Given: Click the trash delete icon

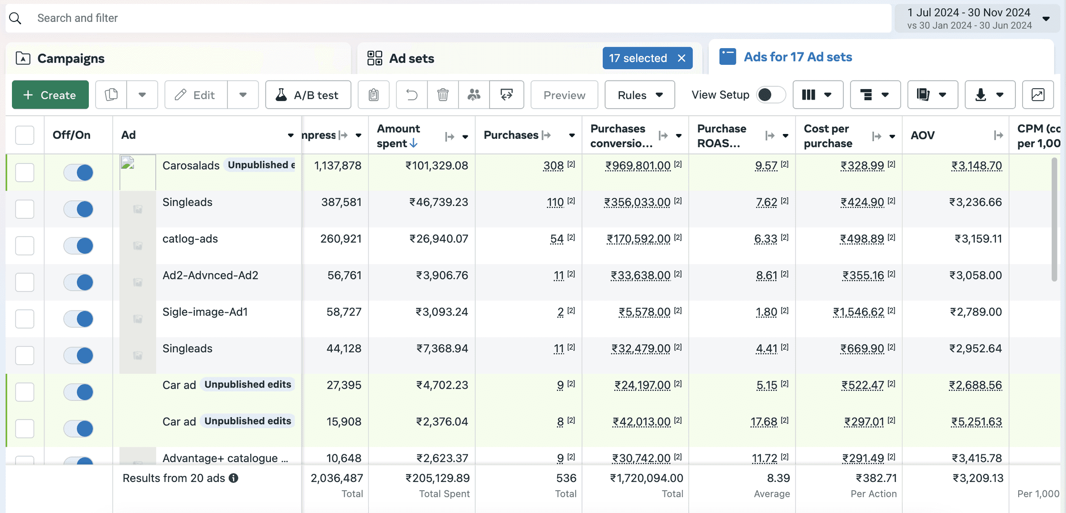Looking at the screenshot, I should pyautogui.click(x=443, y=95).
